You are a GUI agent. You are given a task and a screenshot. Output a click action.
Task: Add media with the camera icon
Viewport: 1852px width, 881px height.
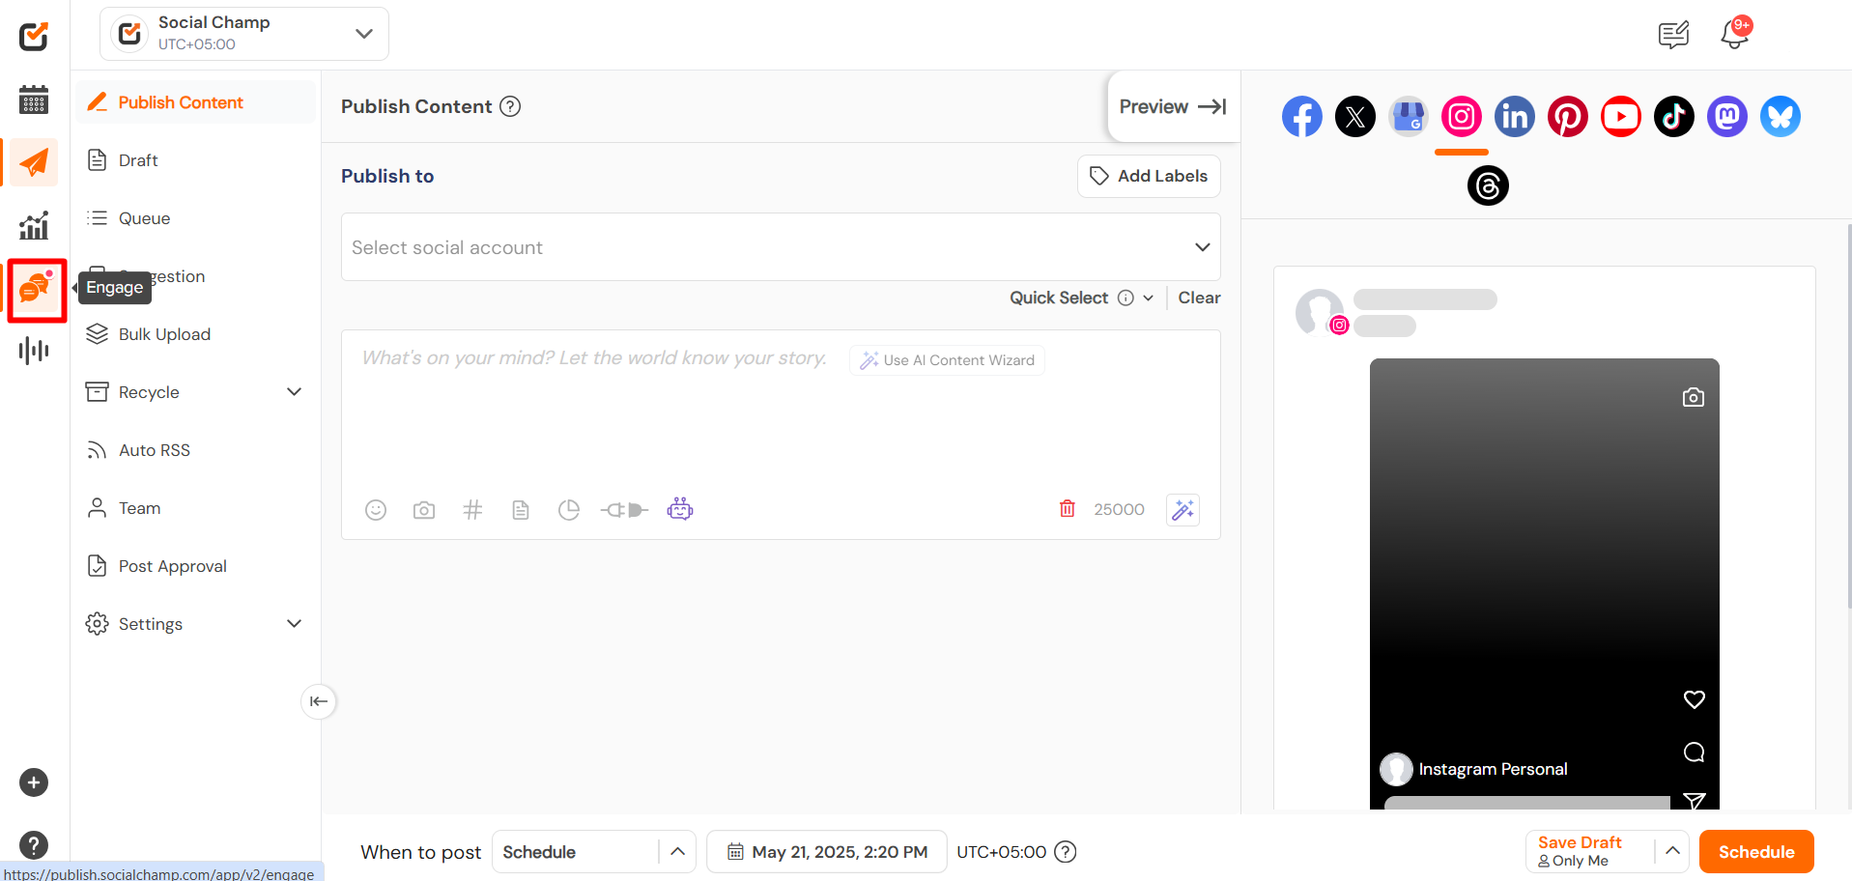[424, 510]
